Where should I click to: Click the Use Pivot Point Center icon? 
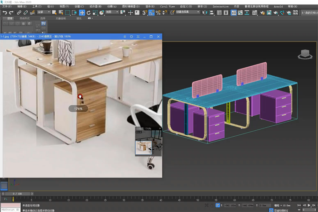[x=123, y=13]
